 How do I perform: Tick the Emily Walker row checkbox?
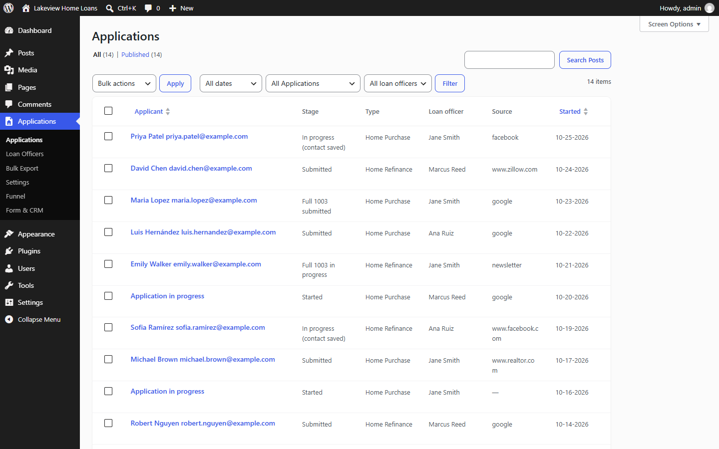pyautogui.click(x=108, y=264)
